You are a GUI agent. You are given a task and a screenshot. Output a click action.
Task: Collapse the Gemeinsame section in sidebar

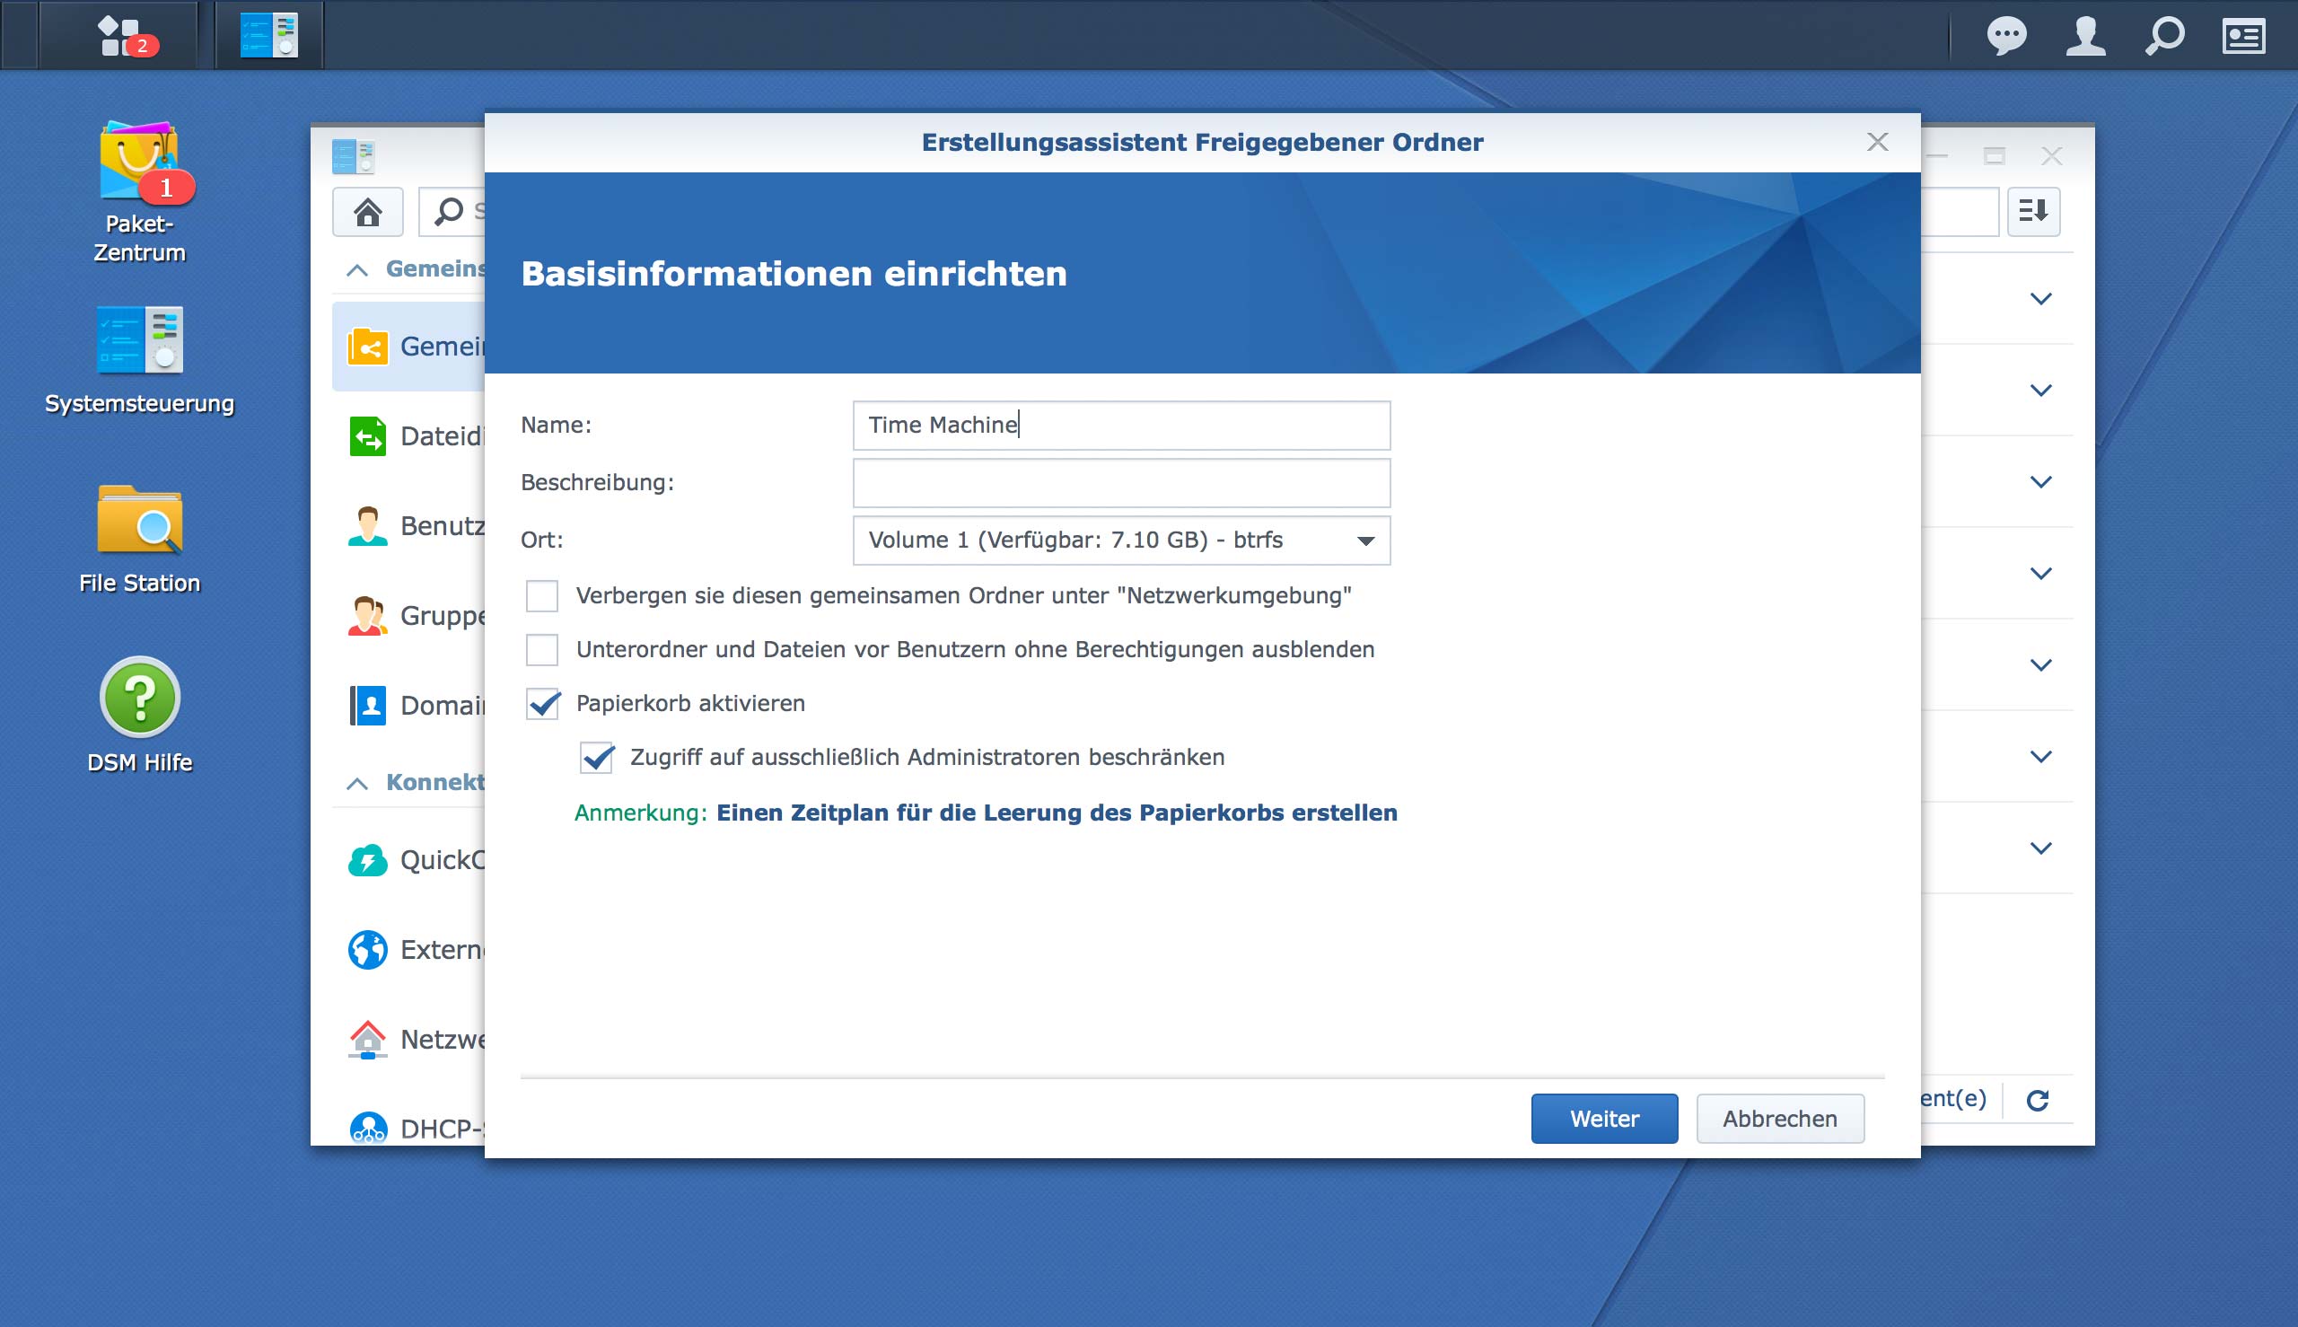point(357,269)
